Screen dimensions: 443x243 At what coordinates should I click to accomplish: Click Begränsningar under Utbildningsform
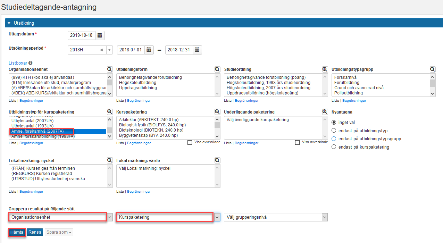139,101
